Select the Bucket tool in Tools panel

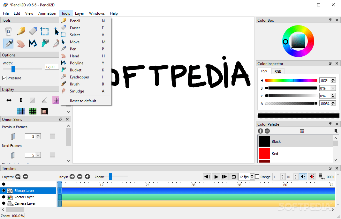[x=45, y=43]
